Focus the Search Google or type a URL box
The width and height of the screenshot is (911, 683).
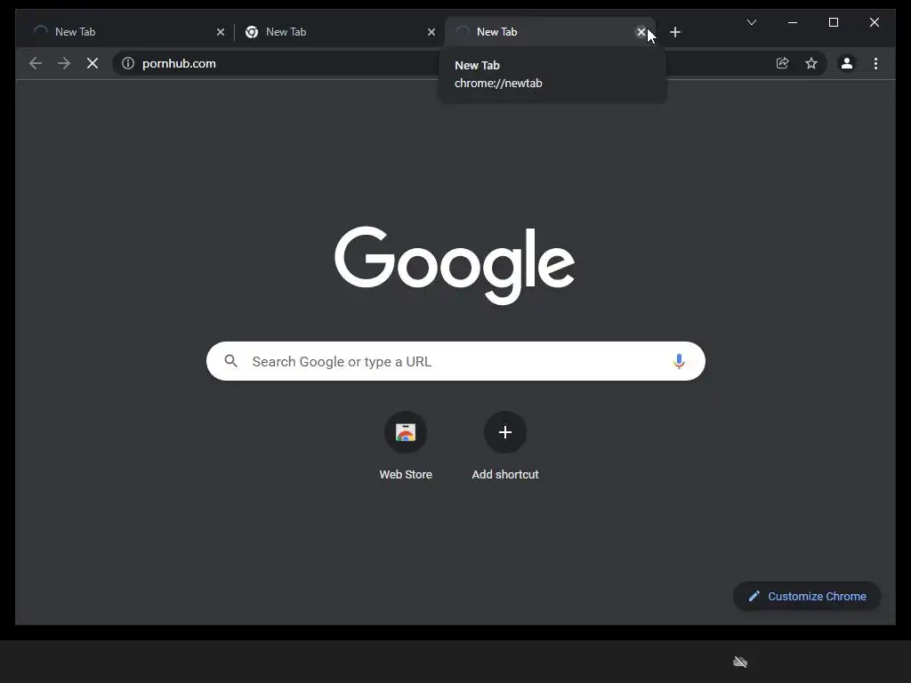click(x=455, y=361)
